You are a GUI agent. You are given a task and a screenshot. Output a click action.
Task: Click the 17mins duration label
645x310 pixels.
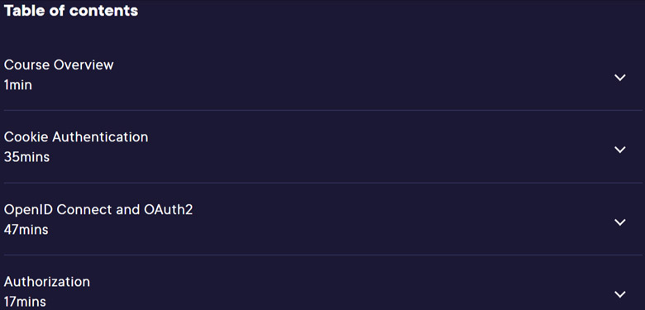tap(25, 302)
